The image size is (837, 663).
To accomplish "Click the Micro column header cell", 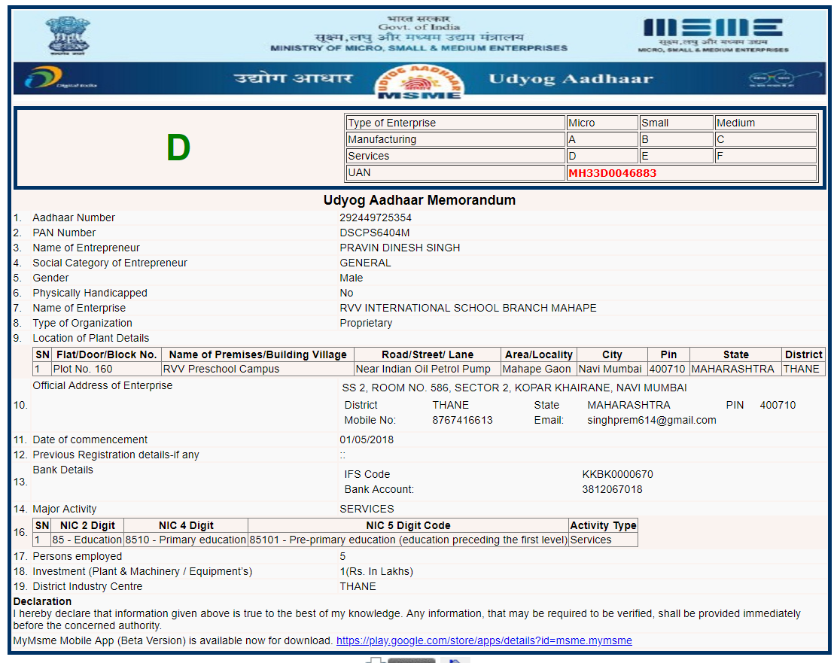I will point(601,123).
